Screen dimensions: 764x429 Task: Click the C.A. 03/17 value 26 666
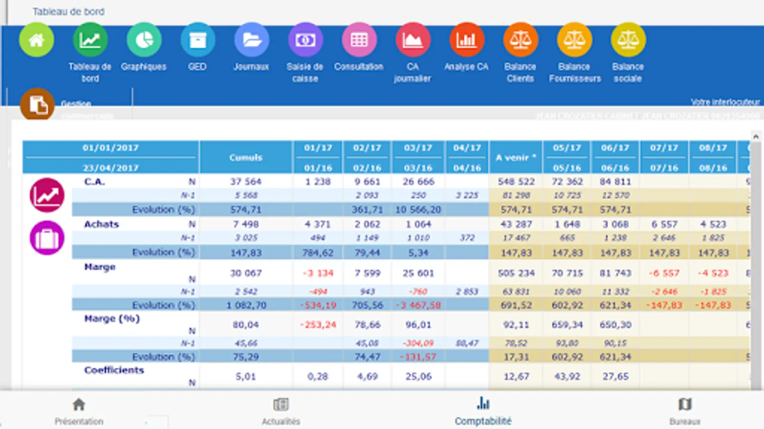click(418, 182)
